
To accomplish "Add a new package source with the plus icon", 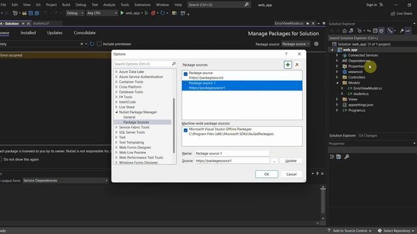I will [287, 65].
